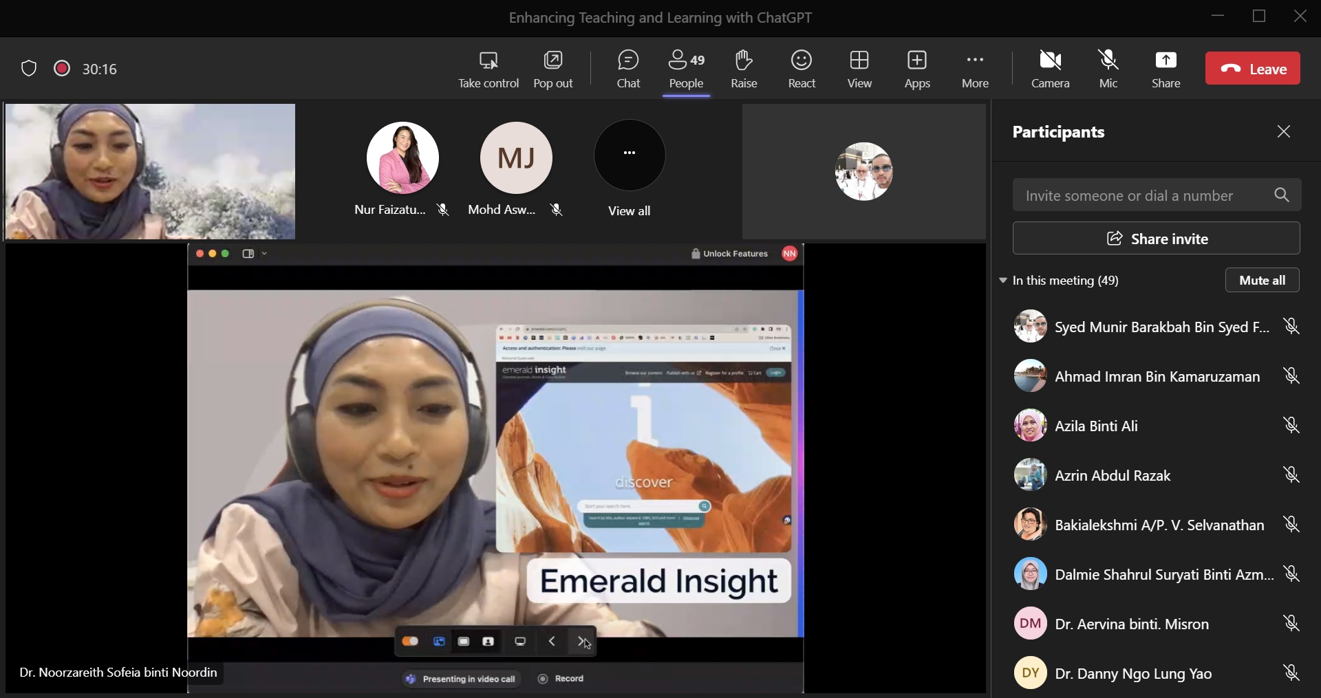Click the Record button
The image size is (1321, 698).
(x=561, y=679)
